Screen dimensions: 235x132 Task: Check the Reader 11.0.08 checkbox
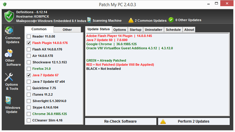29,36
